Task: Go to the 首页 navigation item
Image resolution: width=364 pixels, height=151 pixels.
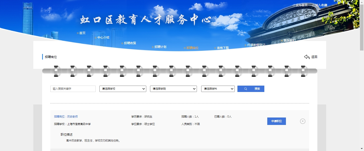Action: coord(82,33)
